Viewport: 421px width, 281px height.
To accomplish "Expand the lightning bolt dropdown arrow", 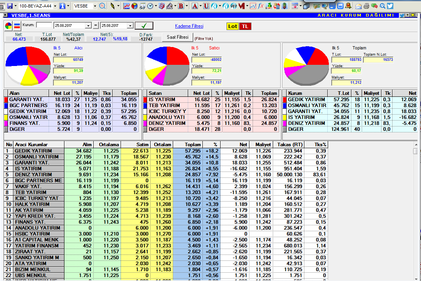I will (x=118, y=6).
